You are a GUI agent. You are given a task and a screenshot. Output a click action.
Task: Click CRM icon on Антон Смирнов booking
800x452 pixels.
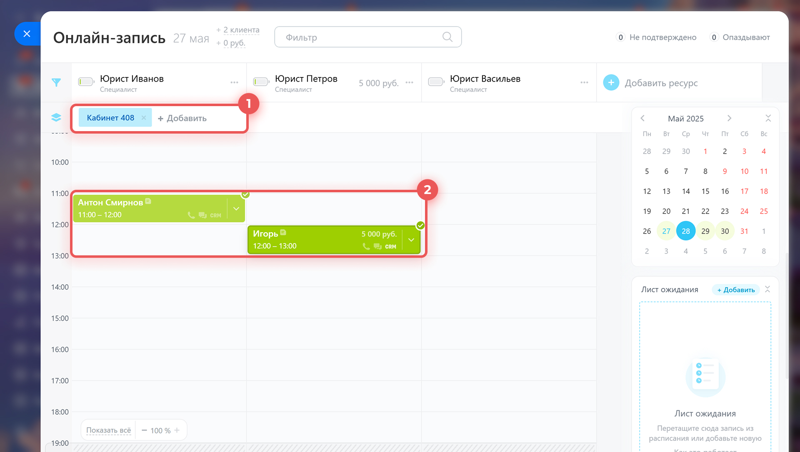point(215,215)
